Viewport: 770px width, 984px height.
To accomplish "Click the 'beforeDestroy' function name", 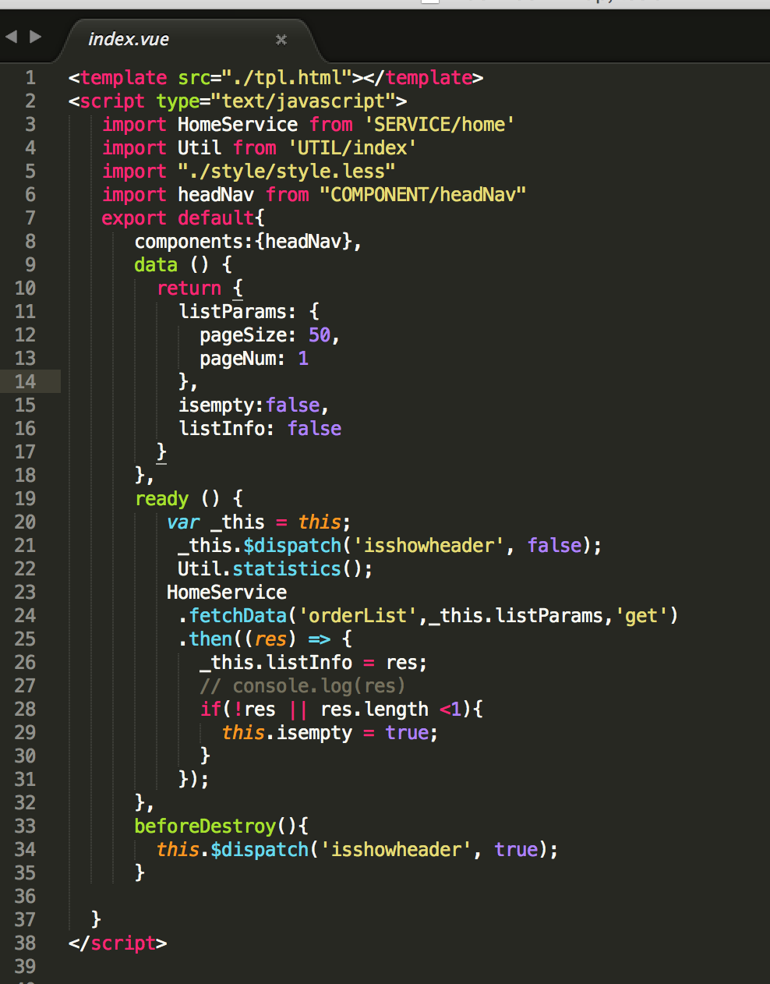I will (205, 826).
